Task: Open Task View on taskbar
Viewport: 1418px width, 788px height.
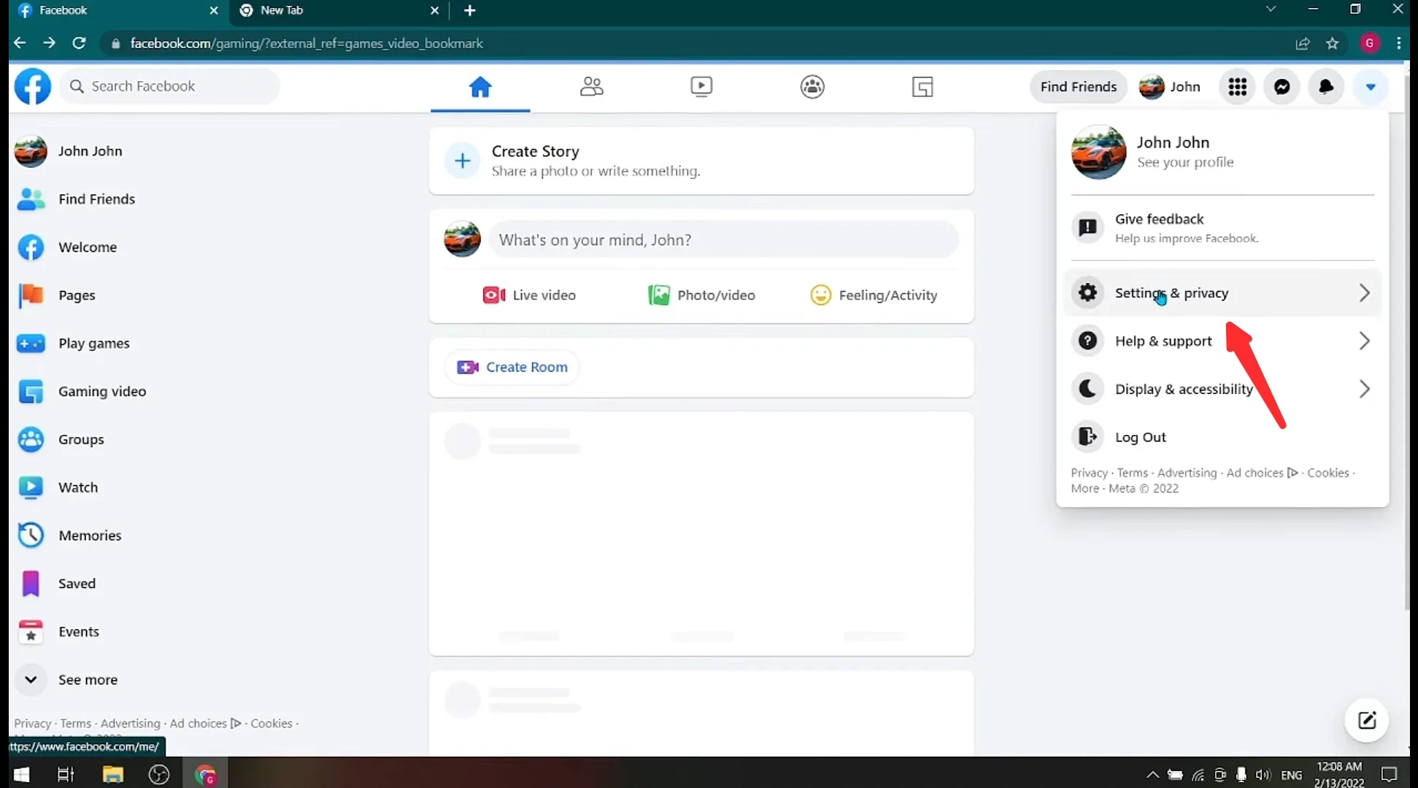Action: 66,774
